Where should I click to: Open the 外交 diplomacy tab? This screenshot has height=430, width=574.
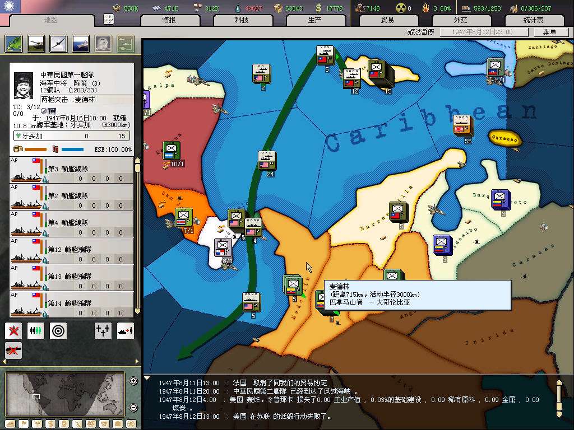point(460,20)
